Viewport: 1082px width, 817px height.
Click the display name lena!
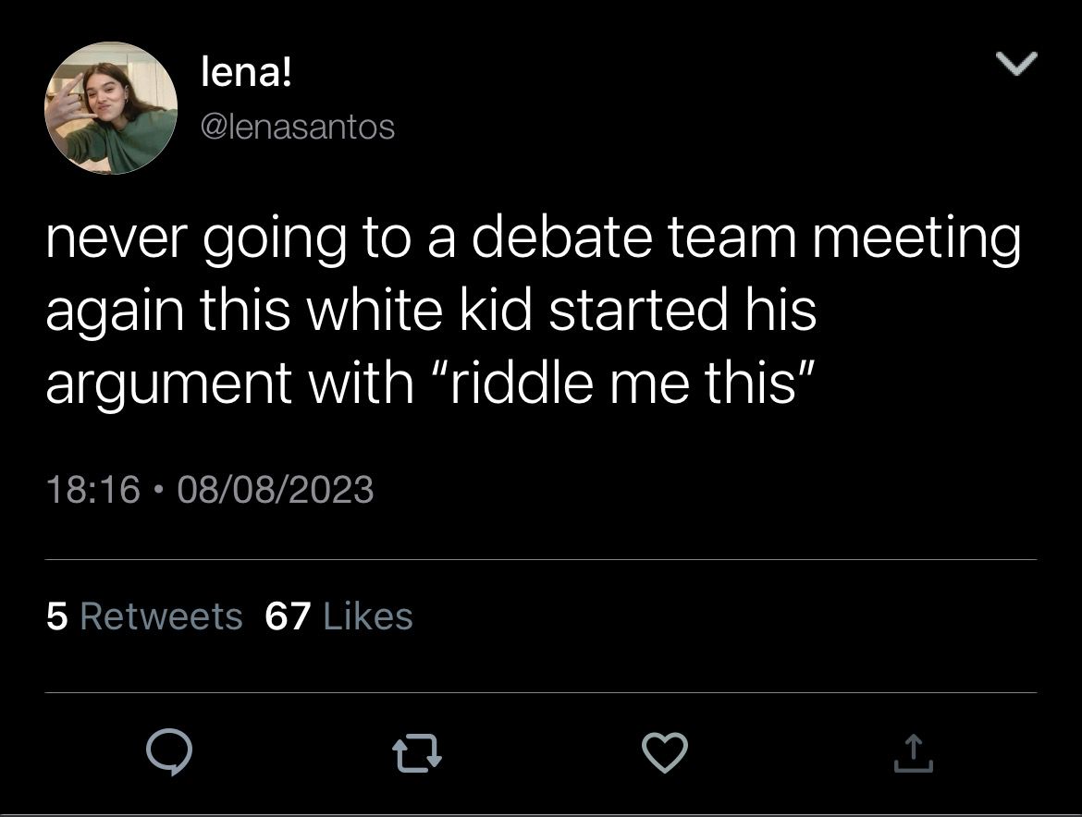[246, 72]
